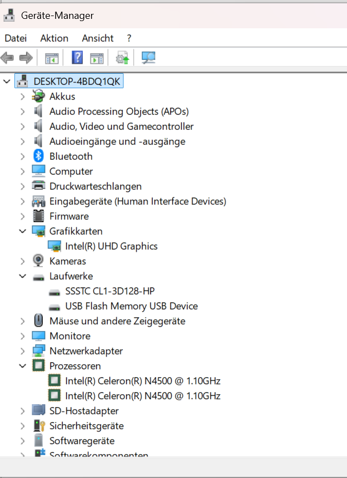Expand the Kameras category
The image size is (347, 478).
23,261
